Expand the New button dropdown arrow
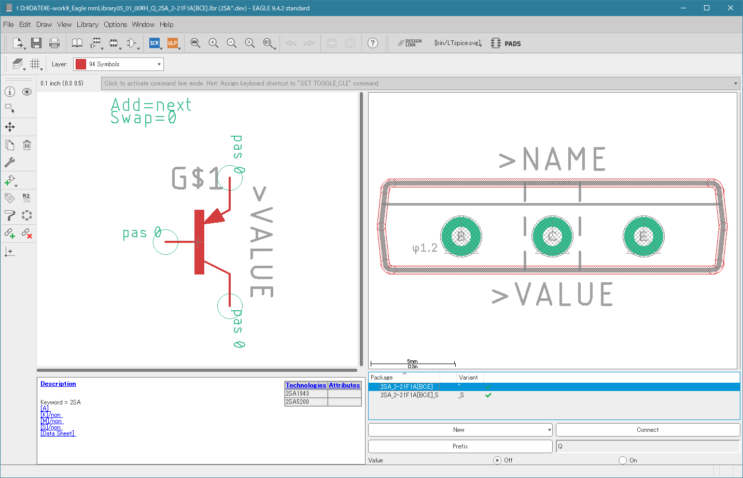Viewport: 743px width, 478px height. coord(549,430)
